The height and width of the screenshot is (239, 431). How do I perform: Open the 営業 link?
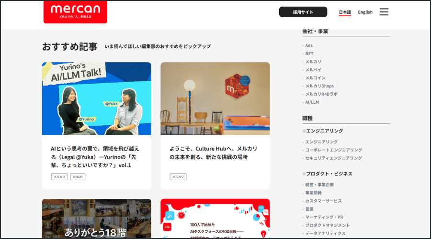(x=309, y=209)
